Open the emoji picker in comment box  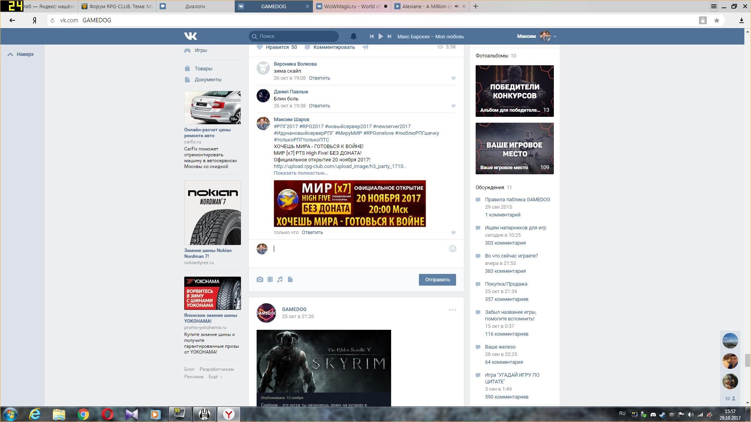click(x=453, y=249)
